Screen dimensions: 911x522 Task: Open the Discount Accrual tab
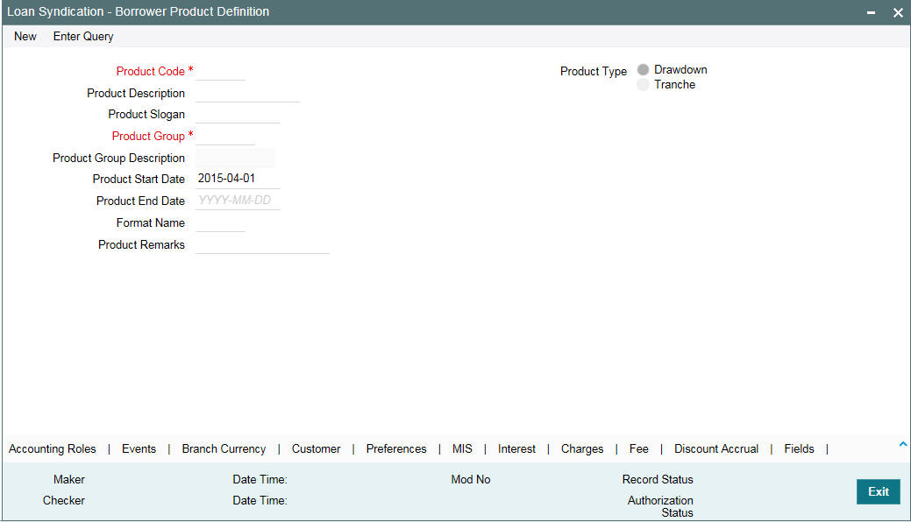tap(716, 448)
